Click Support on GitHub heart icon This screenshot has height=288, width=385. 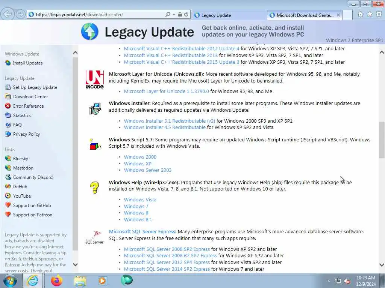[x=8, y=205]
